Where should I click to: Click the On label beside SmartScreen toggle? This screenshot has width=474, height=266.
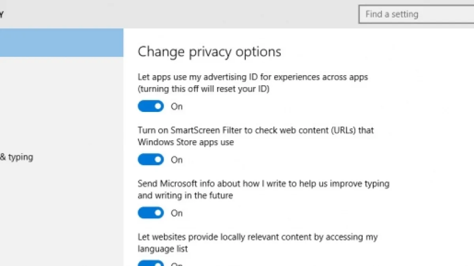(x=177, y=160)
